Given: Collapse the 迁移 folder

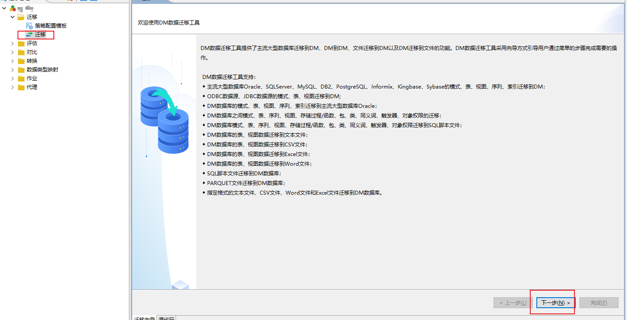Looking at the screenshot, I should [13, 17].
